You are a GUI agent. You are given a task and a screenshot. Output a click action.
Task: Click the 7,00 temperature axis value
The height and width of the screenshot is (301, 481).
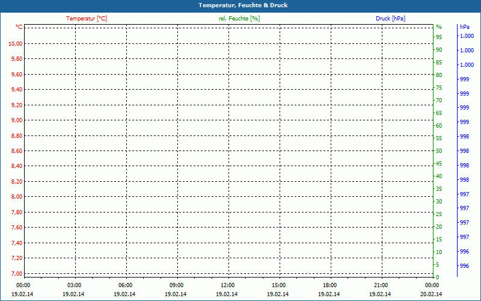(15, 273)
